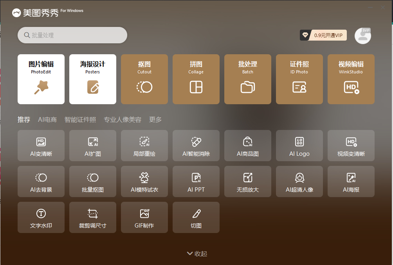This screenshot has width=393, height=265.
Task: Open the AI扩图 tool
Action: click(x=93, y=146)
